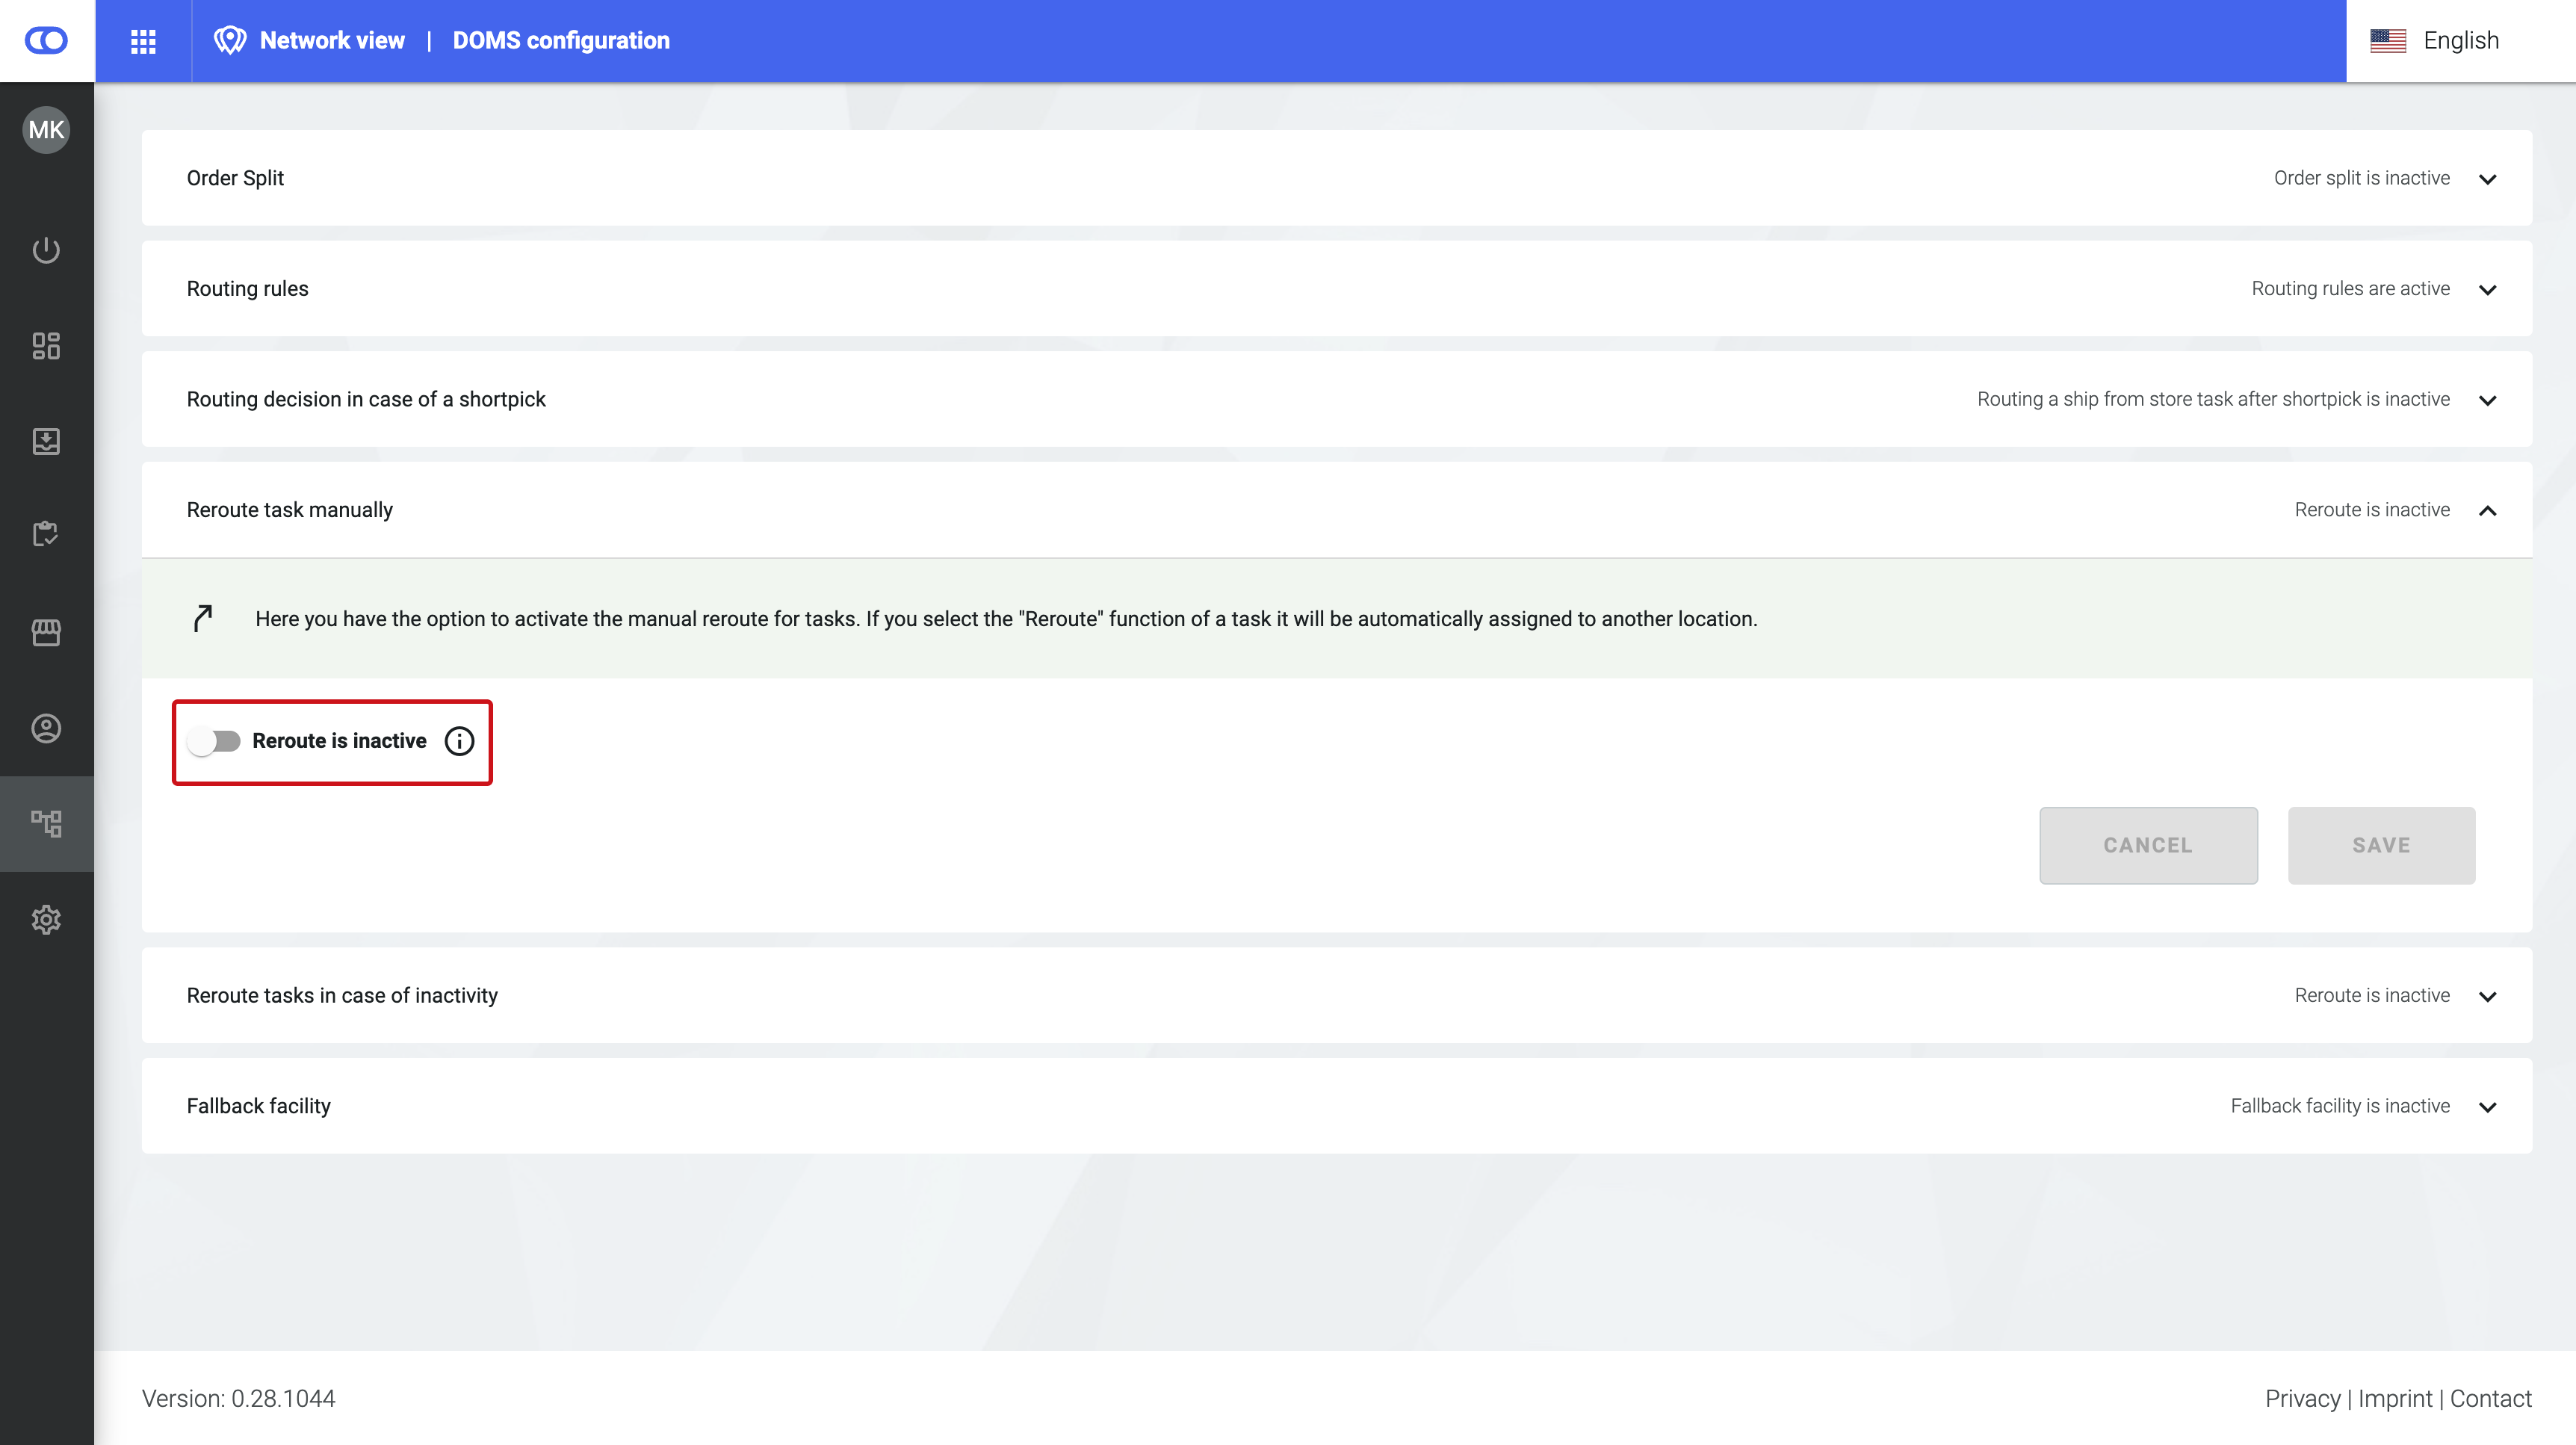
Task: Click the power icon in sidebar
Action: 46,250
